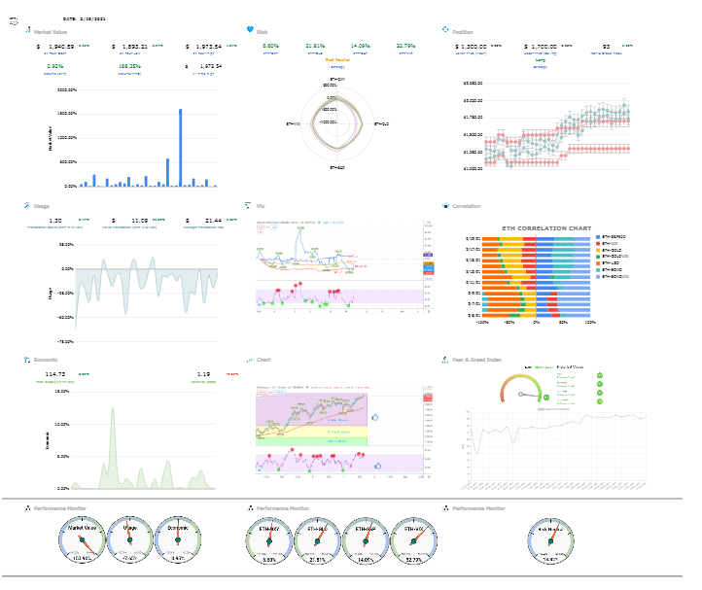Click the Fear & Greed Index heading
This screenshot has height=590, width=702.
[476, 360]
